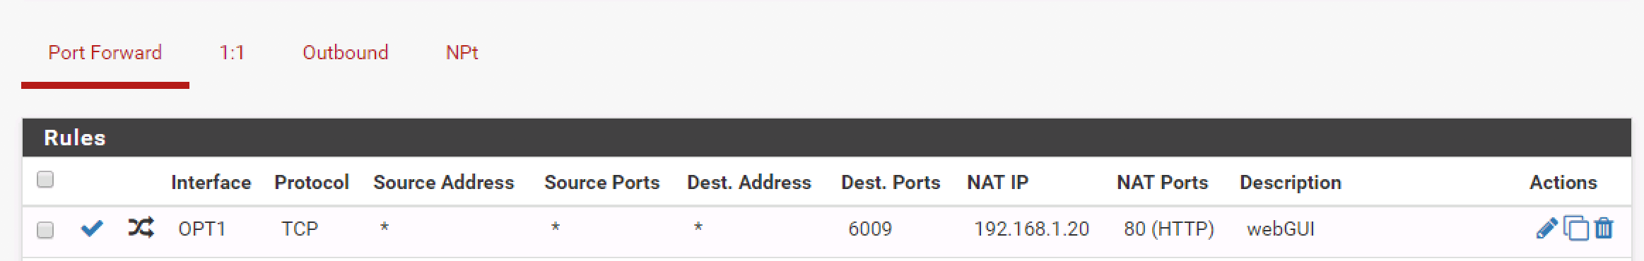This screenshot has width=1644, height=261.
Task: Click the Interface column header
Action: point(211,183)
